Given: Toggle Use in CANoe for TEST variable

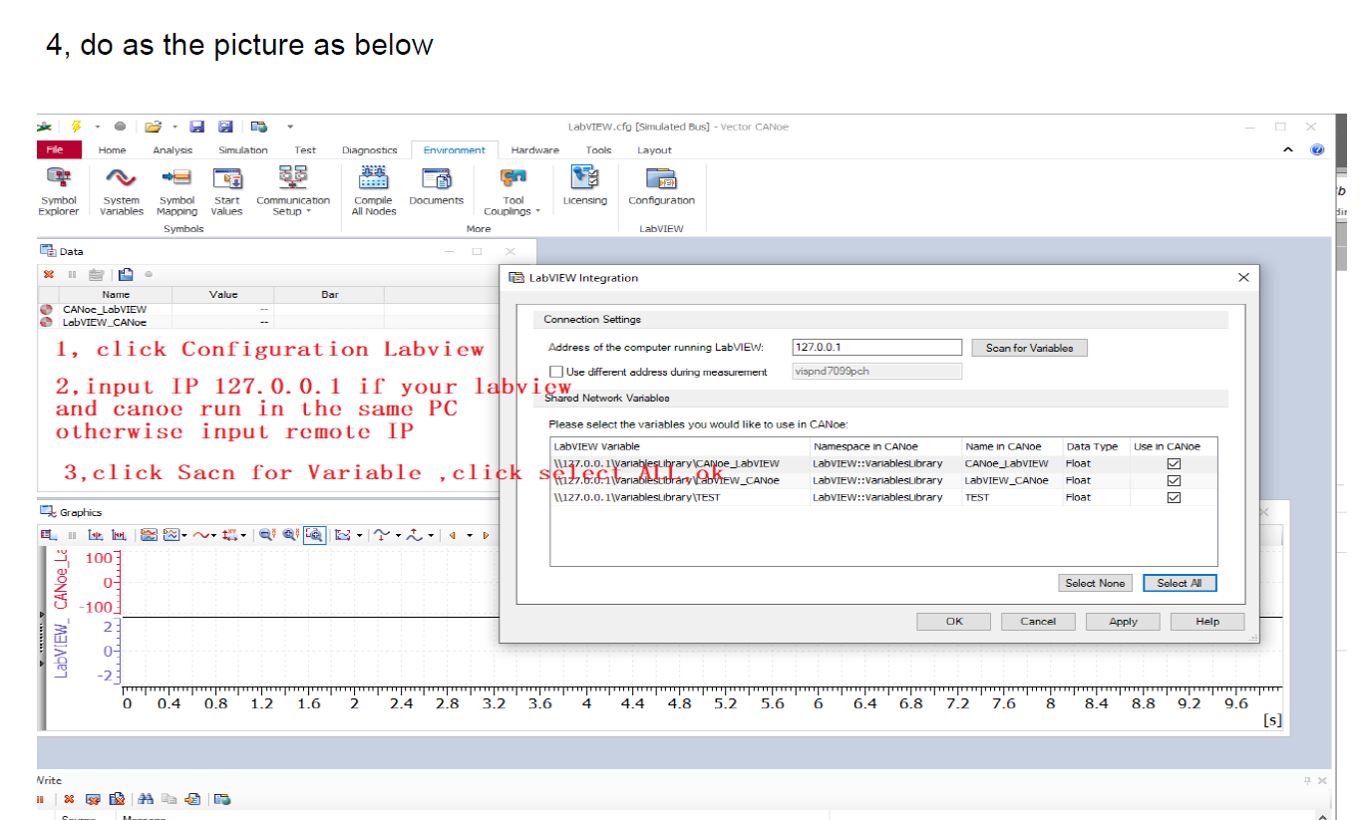Looking at the screenshot, I should pyautogui.click(x=1174, y=497).
